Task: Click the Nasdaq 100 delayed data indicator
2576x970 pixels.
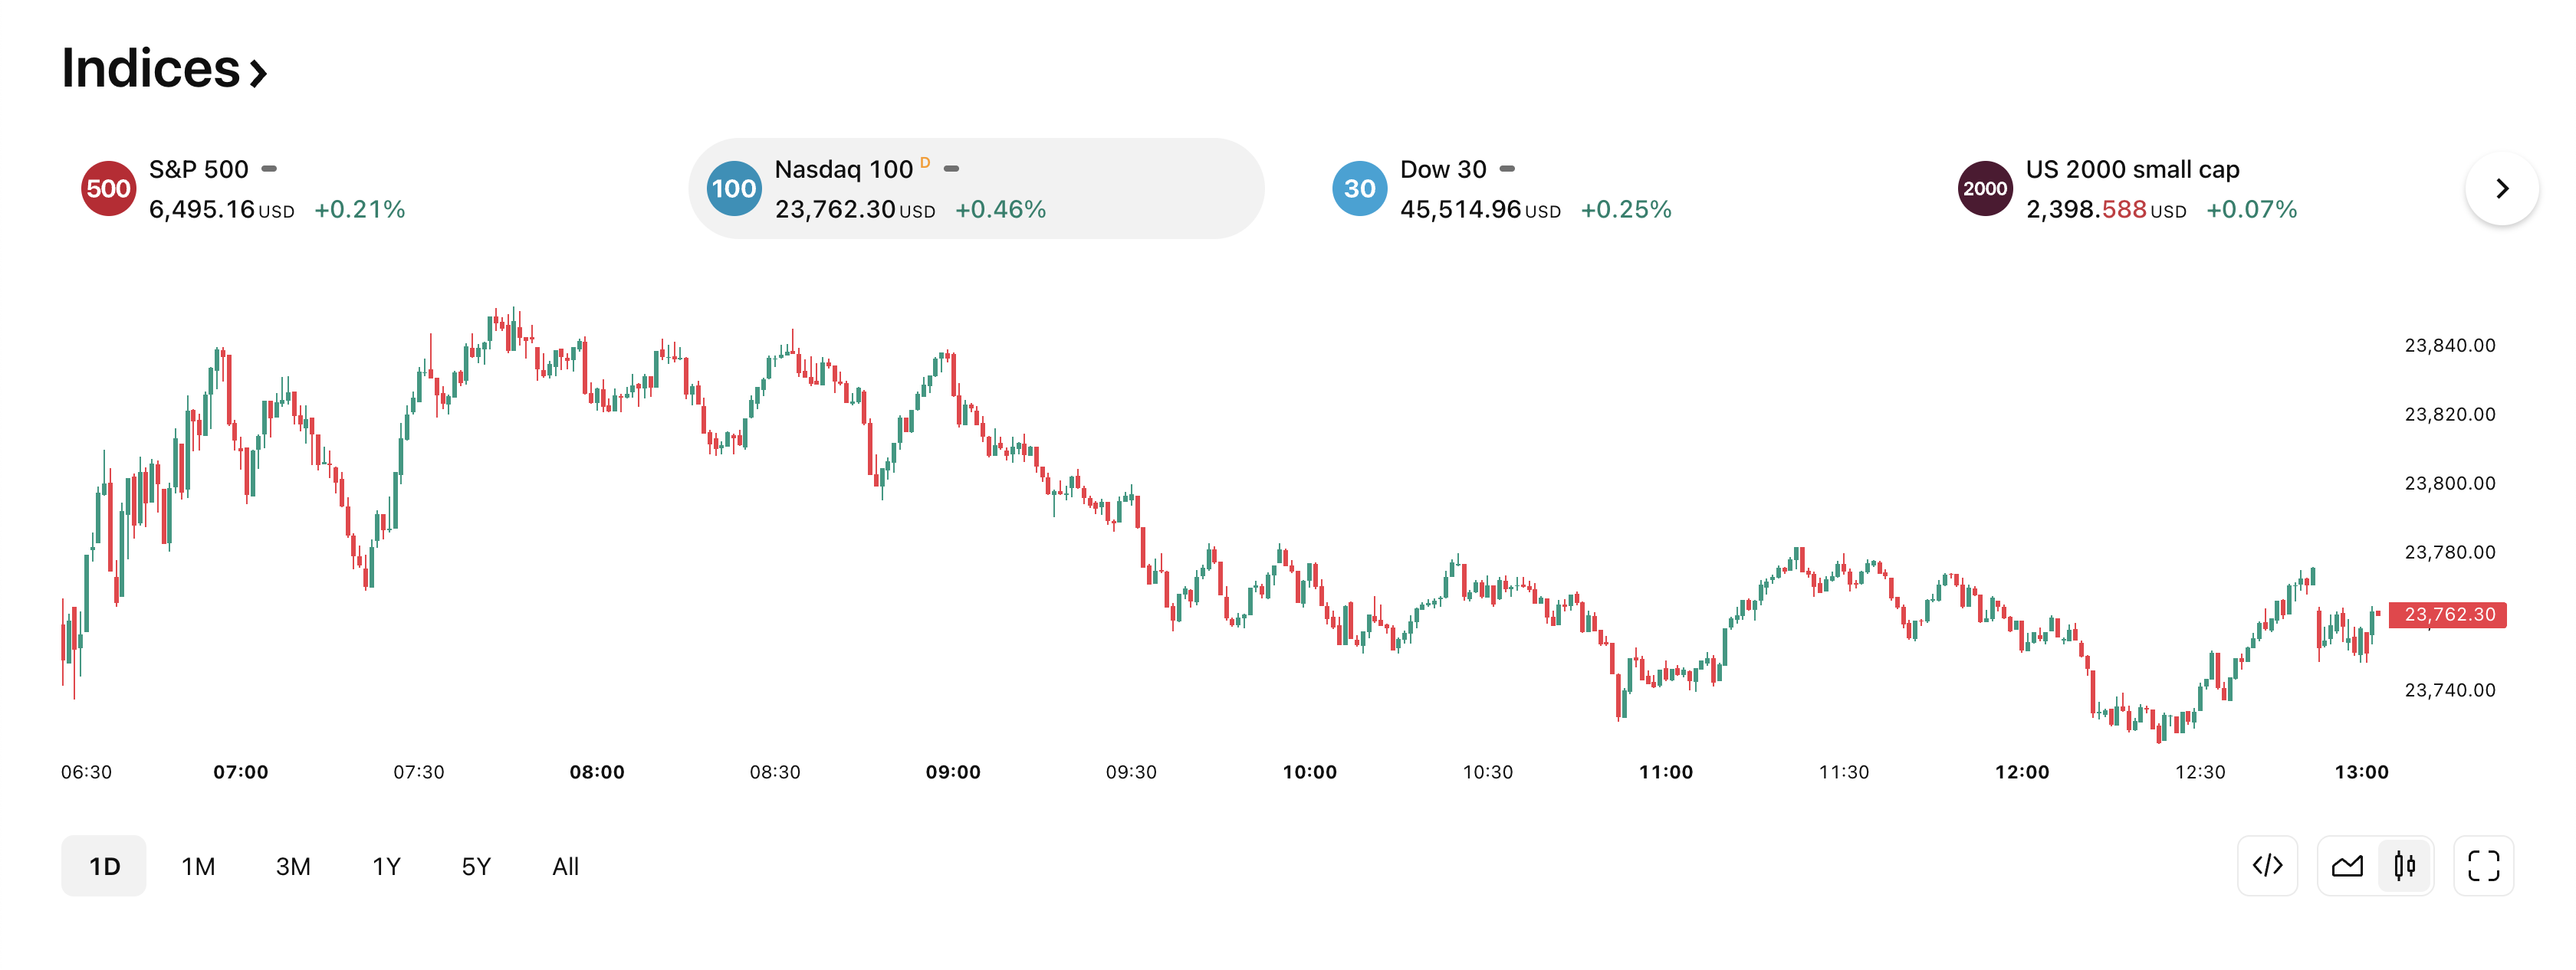Action: pyautogui.click(x=925, y=163)
